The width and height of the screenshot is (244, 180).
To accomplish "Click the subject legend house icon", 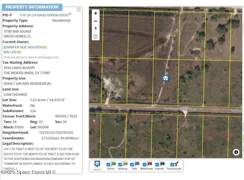I will pyautogui.click(x=97, y=164).
